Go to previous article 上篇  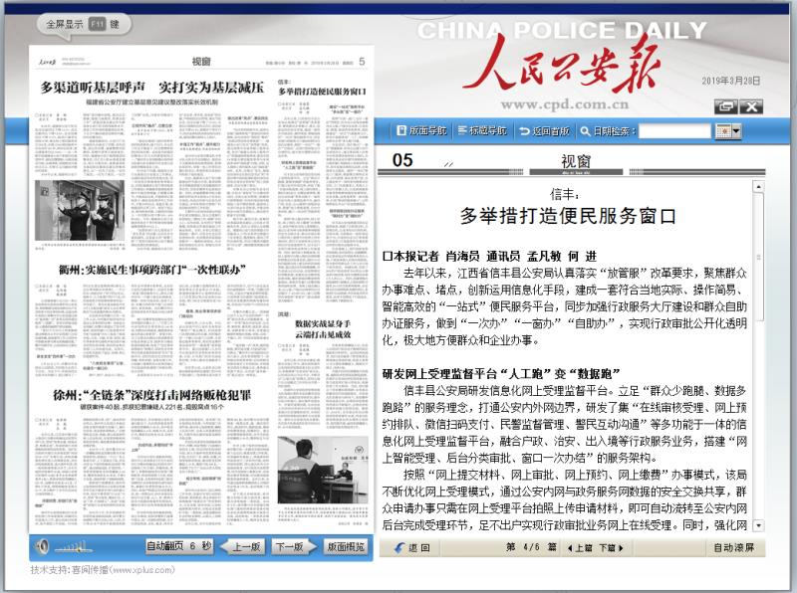[x=580, y=547]
